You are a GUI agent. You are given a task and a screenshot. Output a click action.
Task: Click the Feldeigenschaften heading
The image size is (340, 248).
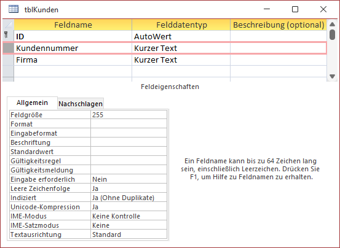170,87
